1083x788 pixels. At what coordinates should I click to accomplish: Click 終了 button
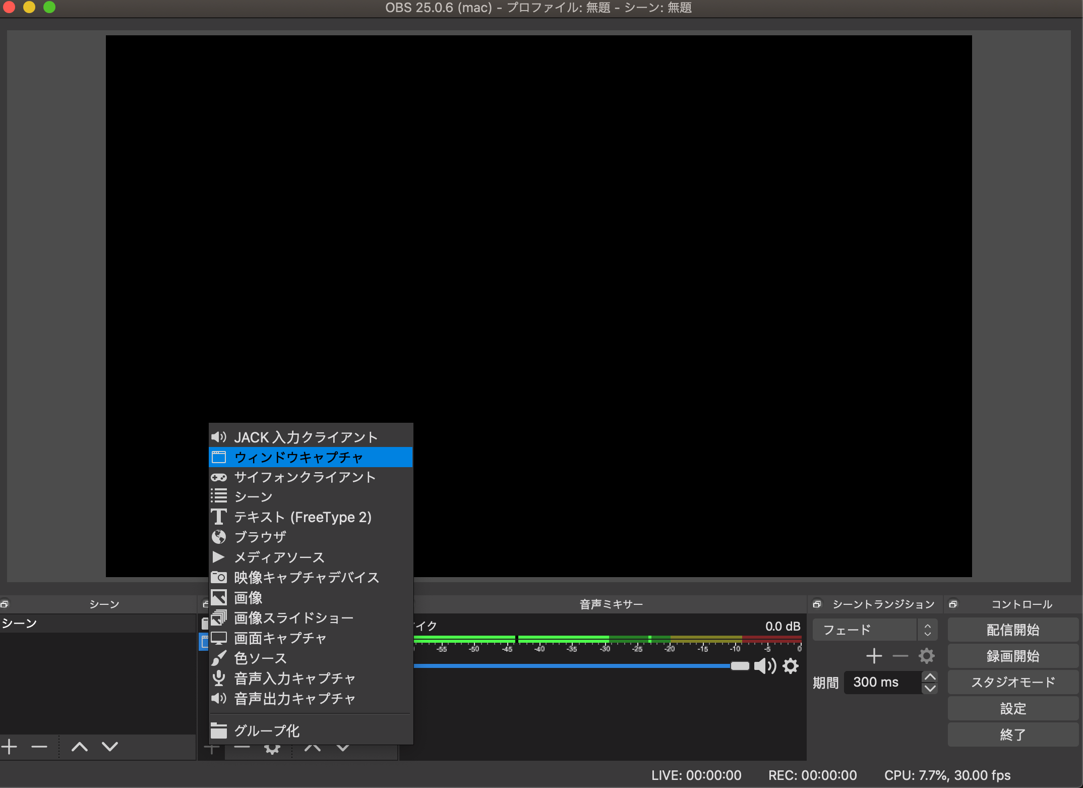point(1013,735)
